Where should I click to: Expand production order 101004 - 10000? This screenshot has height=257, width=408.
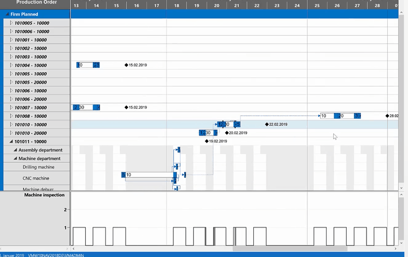tap(11, 65)
